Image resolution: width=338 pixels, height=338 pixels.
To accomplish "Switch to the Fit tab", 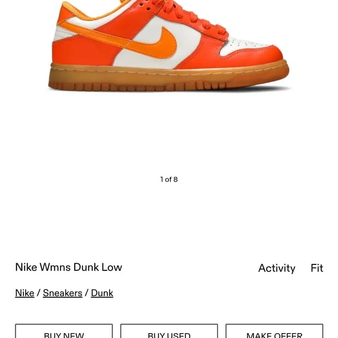I will (317, 268).
